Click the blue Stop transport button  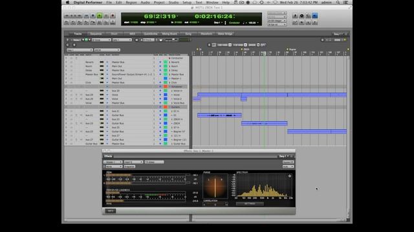pos(93,15)
